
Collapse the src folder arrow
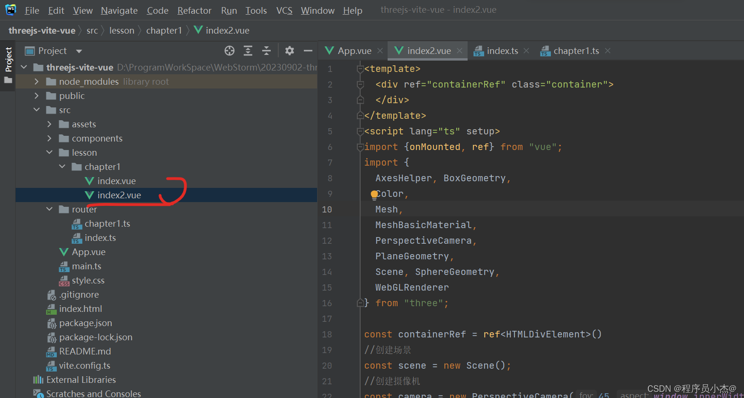tap(36, 110)
